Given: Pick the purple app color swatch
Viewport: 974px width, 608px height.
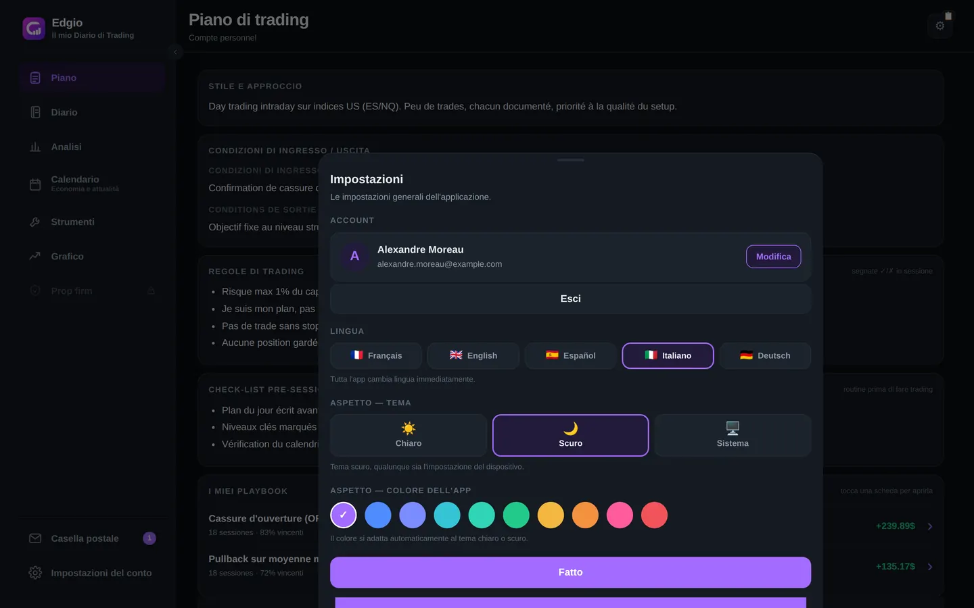Looking at the screenshot, I should coord(344,515).
